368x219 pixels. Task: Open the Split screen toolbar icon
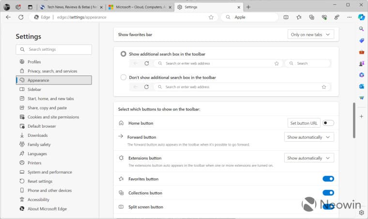[286, 17]
